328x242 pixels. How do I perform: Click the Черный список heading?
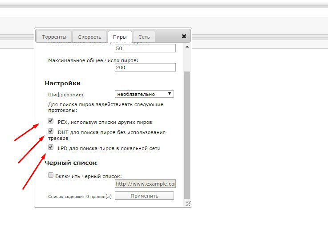tap(71, 163)
